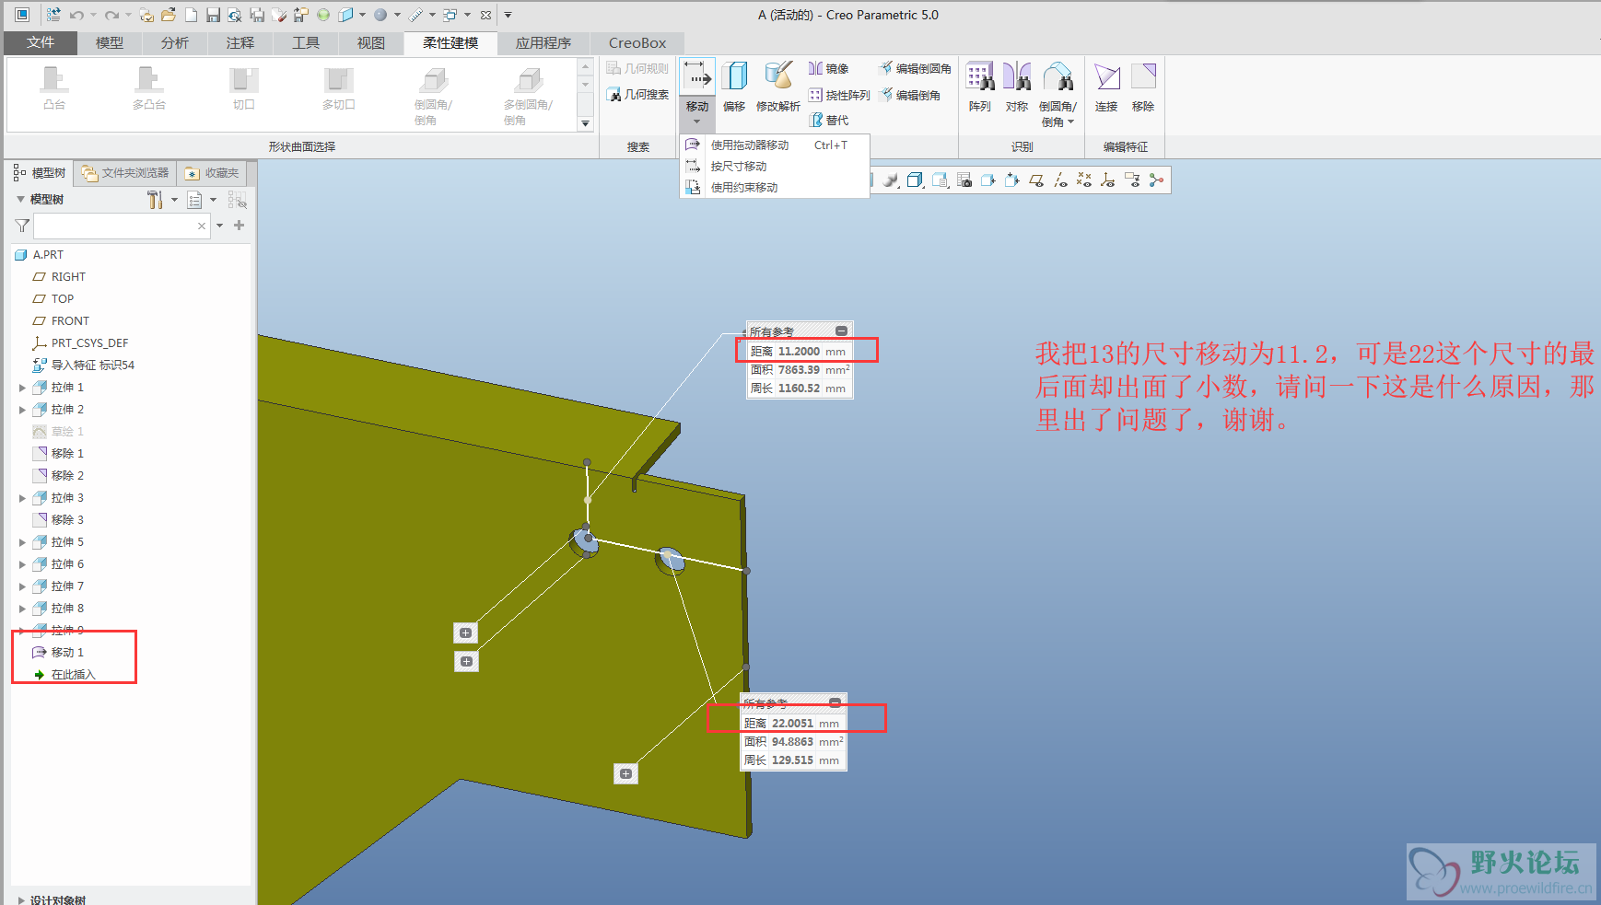
Task: Click the filter funnel icon in model tree
Action: coord(22,226)
